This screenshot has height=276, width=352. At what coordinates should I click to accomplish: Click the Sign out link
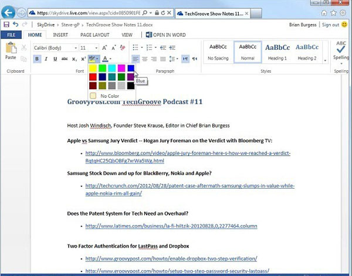click(x=330, y=25)
